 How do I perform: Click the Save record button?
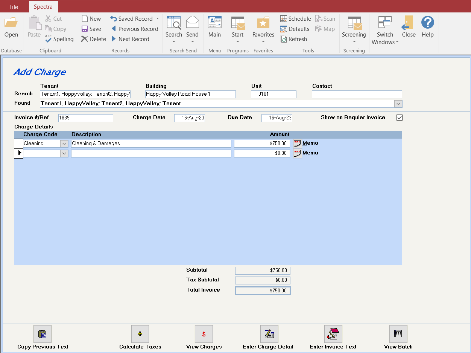point(91,29)
